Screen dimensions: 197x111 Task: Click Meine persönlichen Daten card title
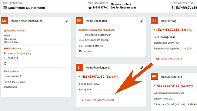pos(26,21)
